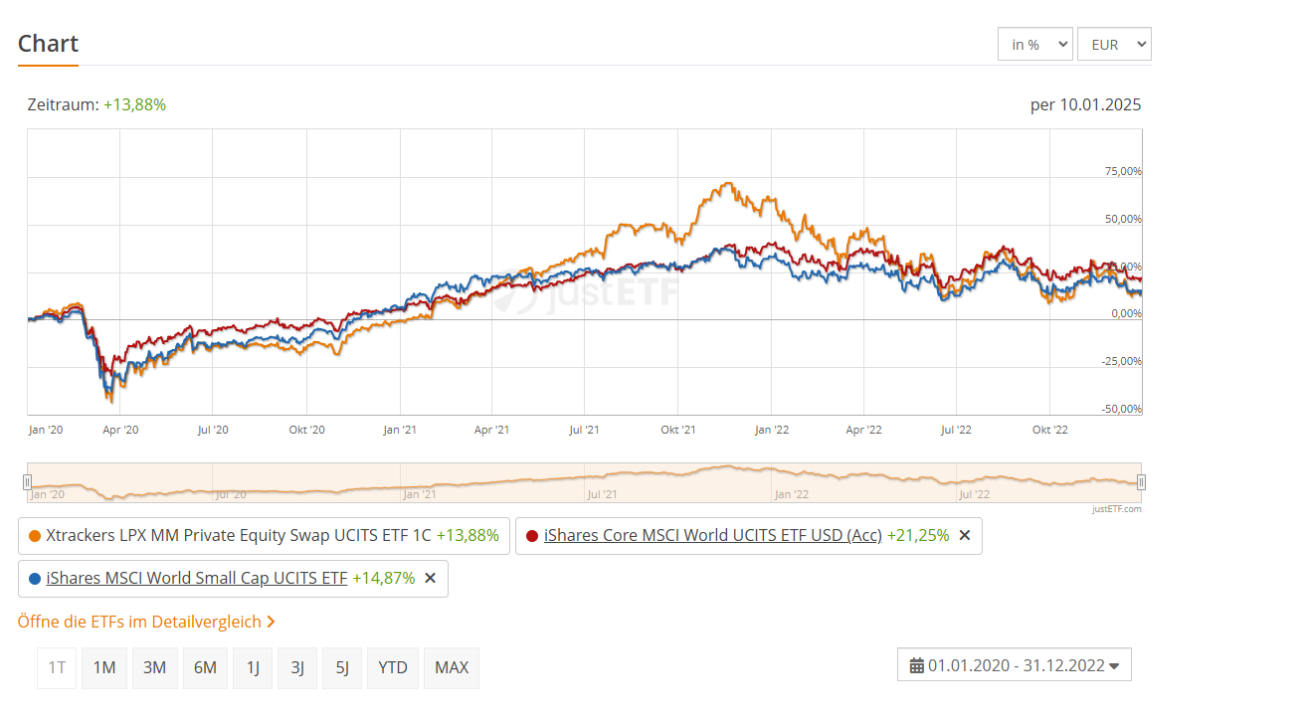This screenshot has width=1309, height=720.
Task: Click the red iShares Core legend dot
Action: 532,535
